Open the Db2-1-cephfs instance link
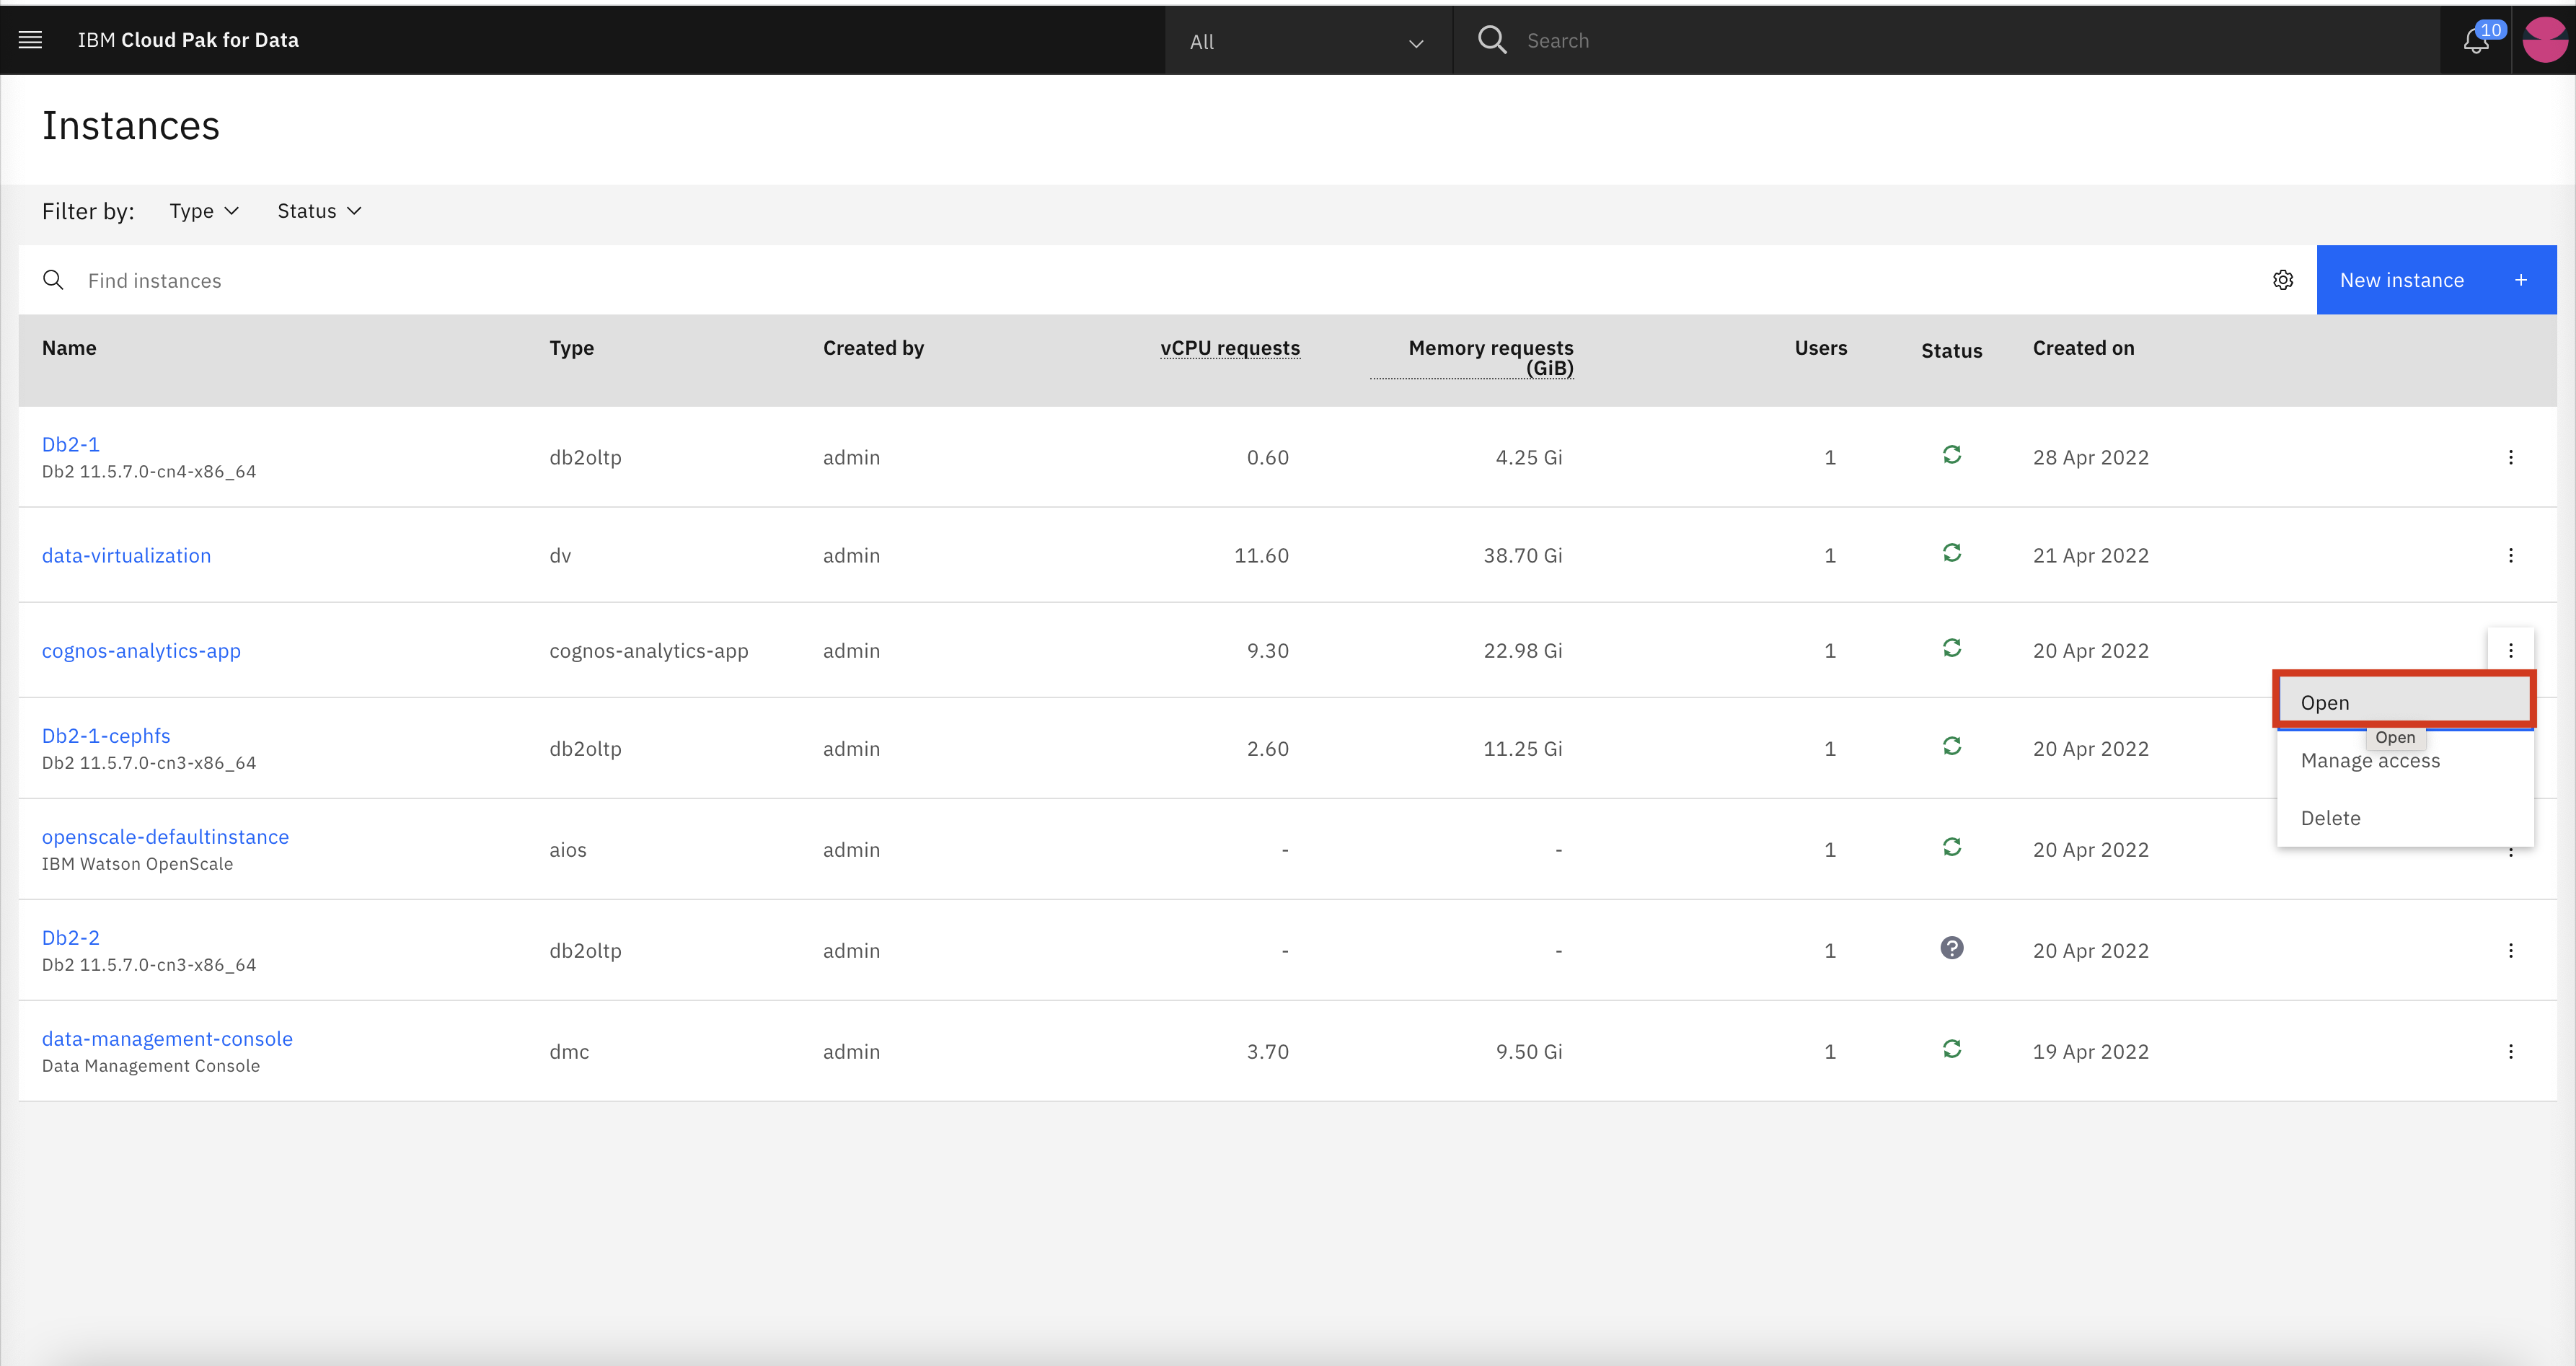This screenshot has width=2576, height=1366. [106, 736]
